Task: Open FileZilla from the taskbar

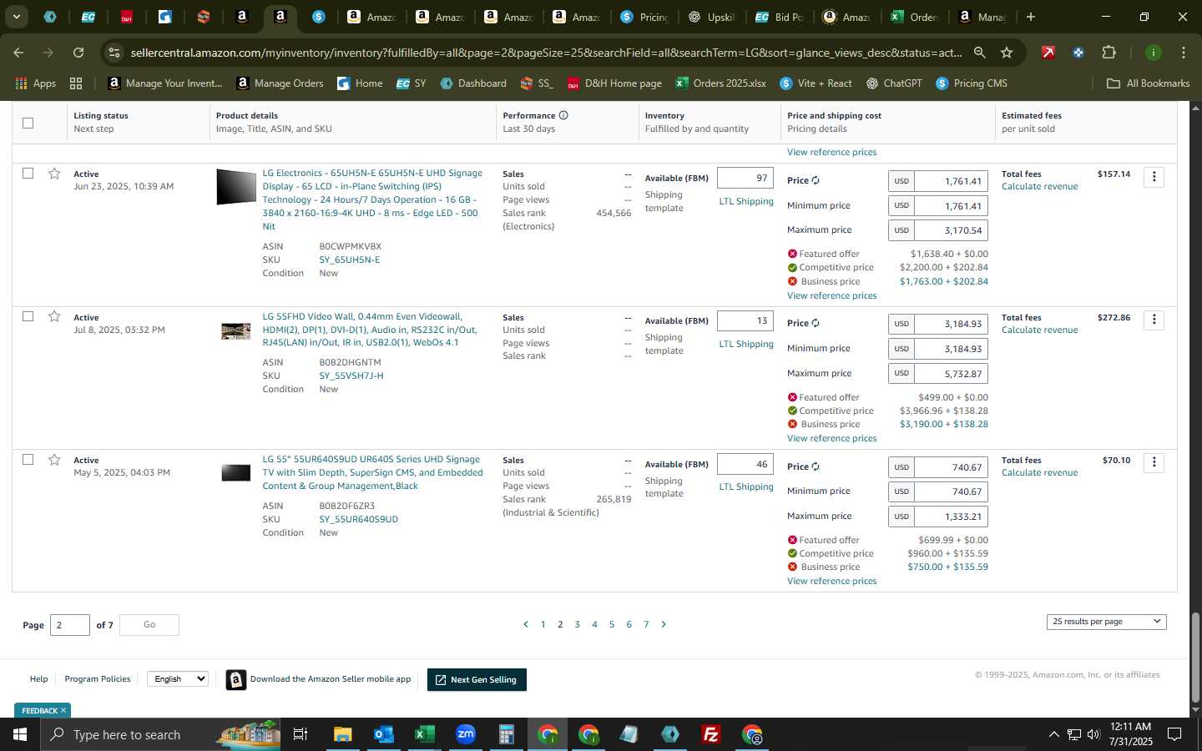Action: click(x=711, y=734)
